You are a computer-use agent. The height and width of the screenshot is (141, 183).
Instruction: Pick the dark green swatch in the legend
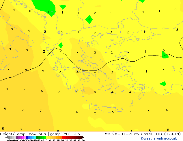pos(37,138)
